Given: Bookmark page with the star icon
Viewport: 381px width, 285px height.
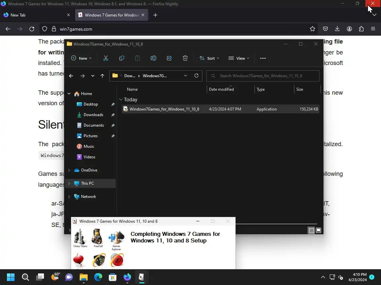Looking at the screenshot, I should click(x=313, y=29).
